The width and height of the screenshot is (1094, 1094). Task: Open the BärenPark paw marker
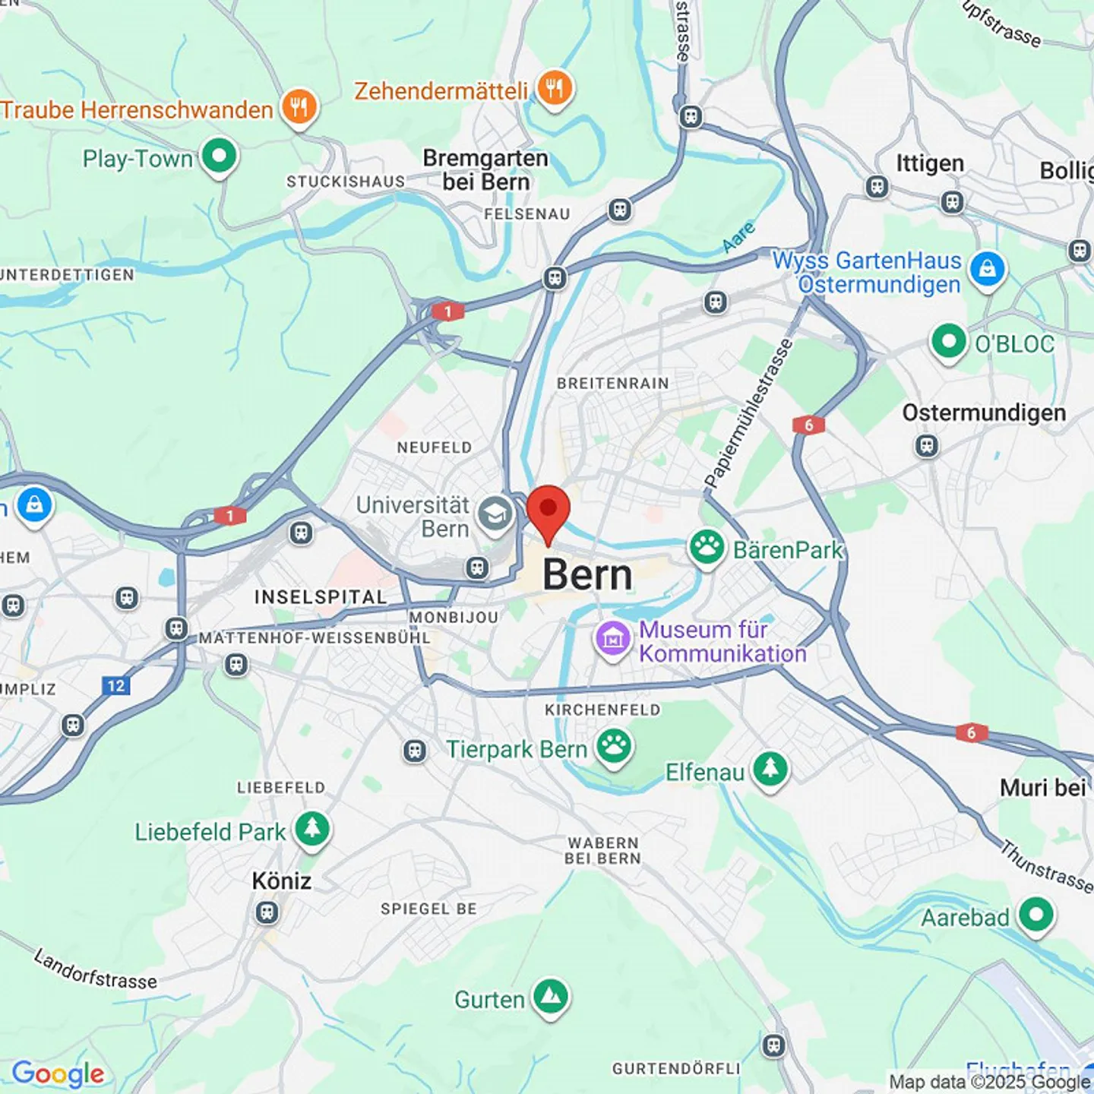pos(707,548)
